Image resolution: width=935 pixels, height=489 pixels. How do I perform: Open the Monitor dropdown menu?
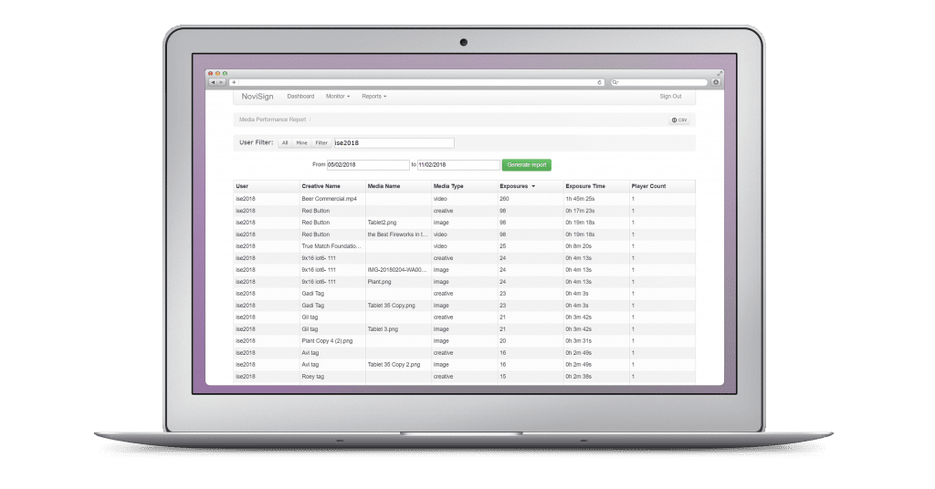tap(338, 96)
